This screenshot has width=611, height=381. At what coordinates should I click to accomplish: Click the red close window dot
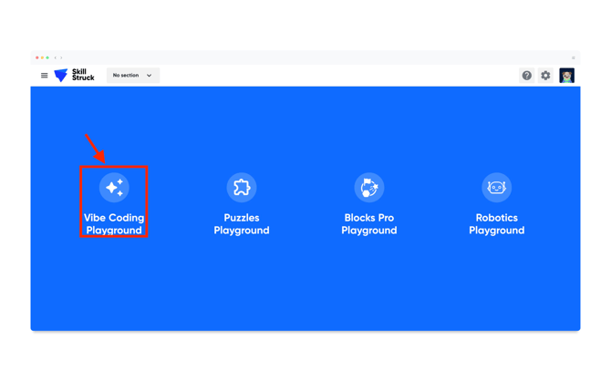37,57
